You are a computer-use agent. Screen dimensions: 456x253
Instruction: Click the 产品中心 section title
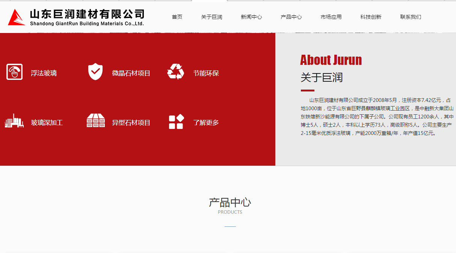coord(230,202)
